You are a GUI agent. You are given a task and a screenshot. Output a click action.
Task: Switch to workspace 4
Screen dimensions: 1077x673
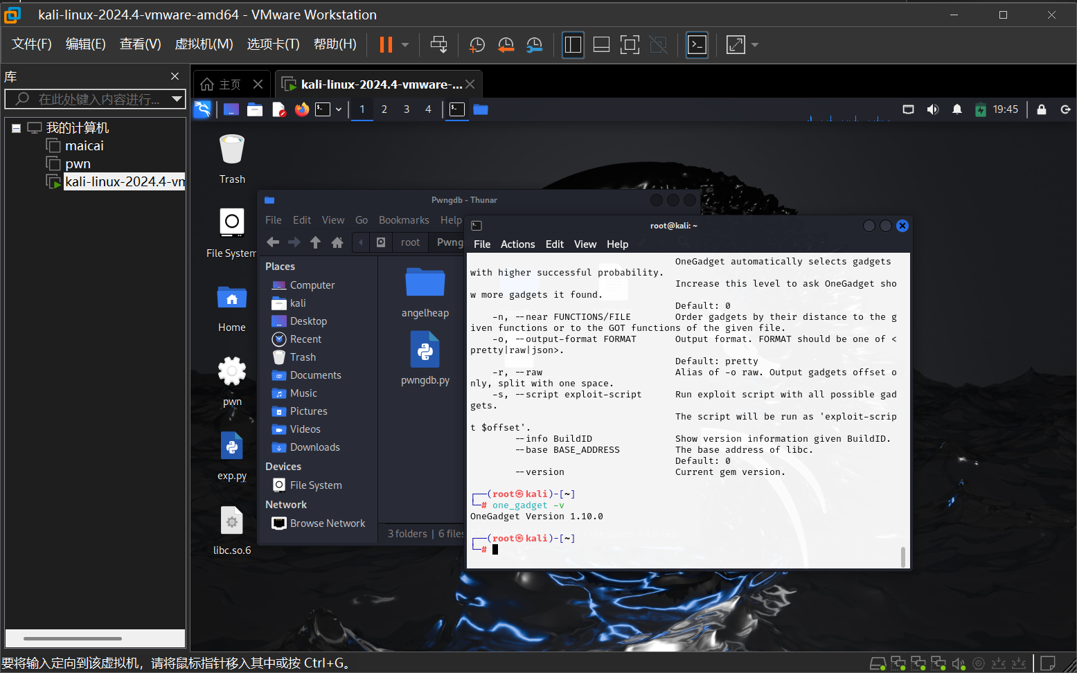[428, 109]
